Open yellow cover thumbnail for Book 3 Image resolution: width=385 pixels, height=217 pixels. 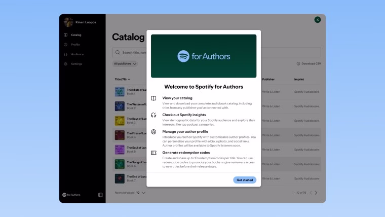pyautogui.click(x=120, y=121)
